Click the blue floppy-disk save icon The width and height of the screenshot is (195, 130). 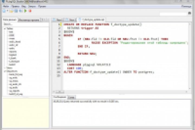coord(16,11)
